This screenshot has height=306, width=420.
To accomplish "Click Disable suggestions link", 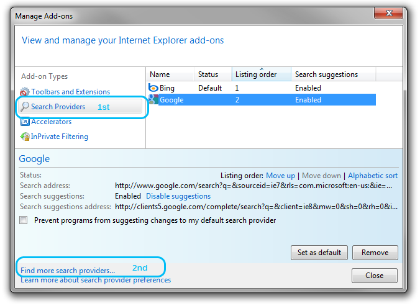I will click(x=178, y=196).
